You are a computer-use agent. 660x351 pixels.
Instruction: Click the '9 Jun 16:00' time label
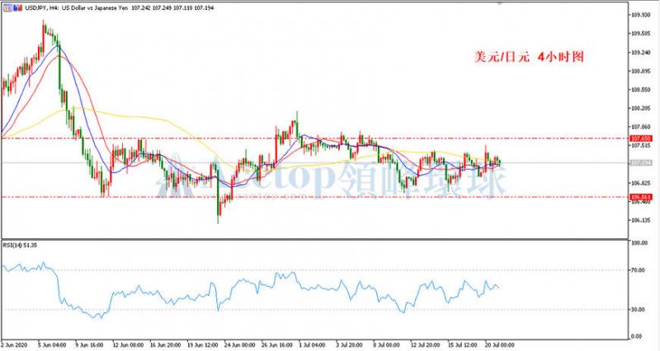[89, 345]
